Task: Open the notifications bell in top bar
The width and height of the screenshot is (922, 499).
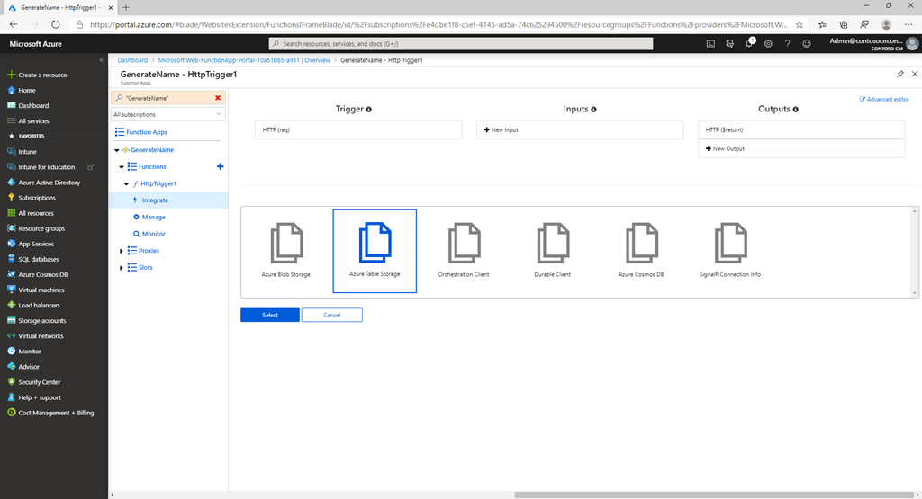Action: (x=749, y=43)
